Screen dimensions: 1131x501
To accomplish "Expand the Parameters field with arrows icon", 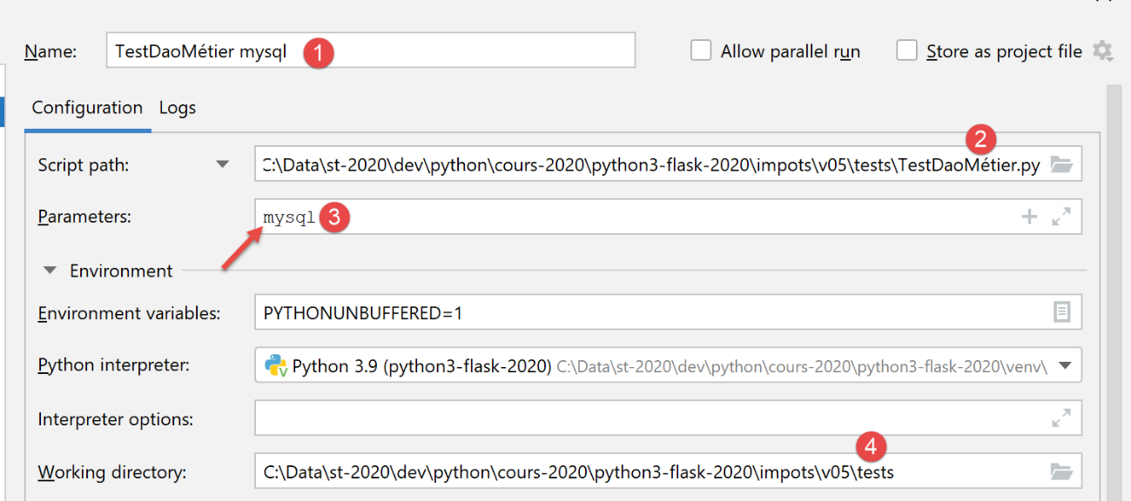I will tap(1061, 217).
